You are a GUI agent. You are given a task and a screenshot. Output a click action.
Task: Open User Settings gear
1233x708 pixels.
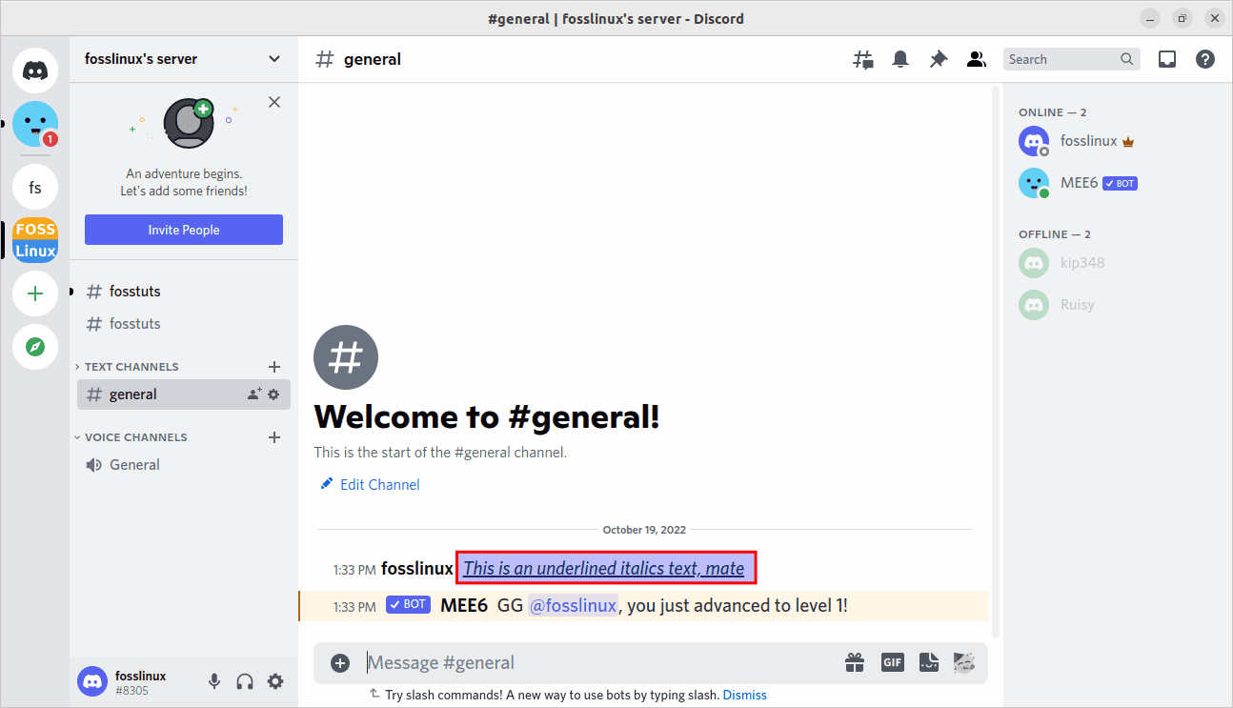coord(275,681)
